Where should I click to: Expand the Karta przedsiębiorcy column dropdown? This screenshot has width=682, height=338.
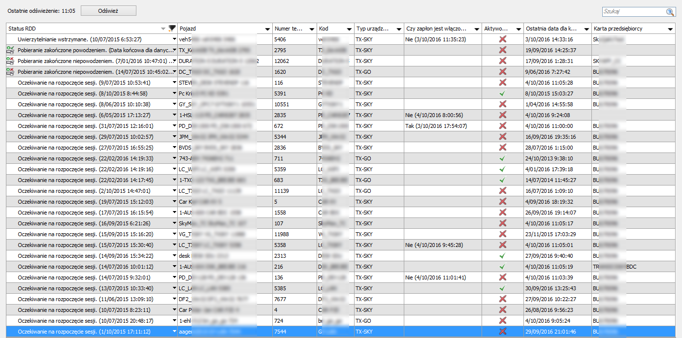pos(670,29)
